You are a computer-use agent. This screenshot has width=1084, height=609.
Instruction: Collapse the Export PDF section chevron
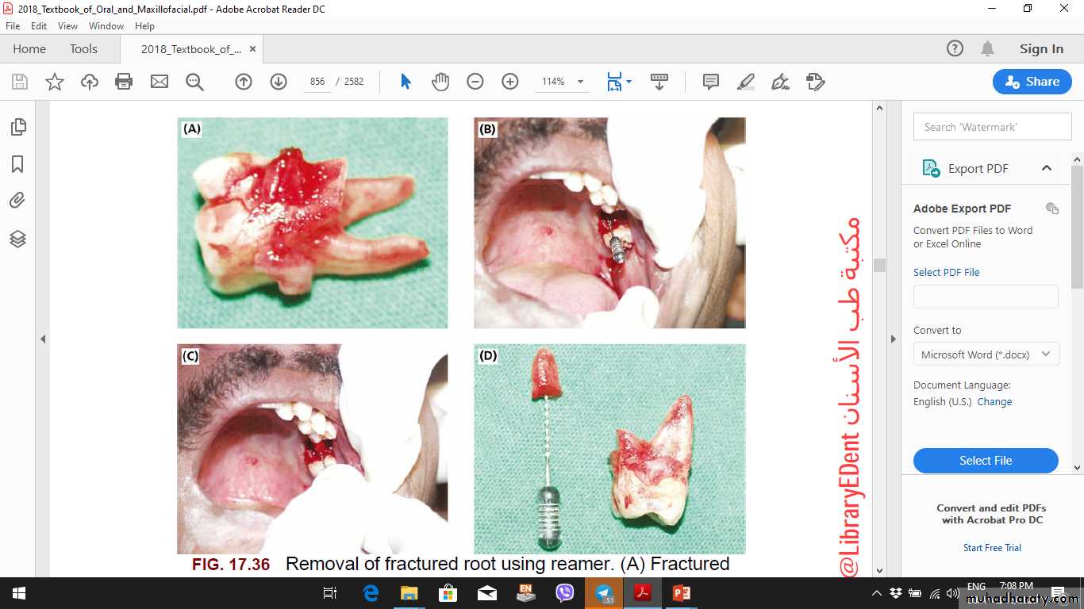[1046, 168]
